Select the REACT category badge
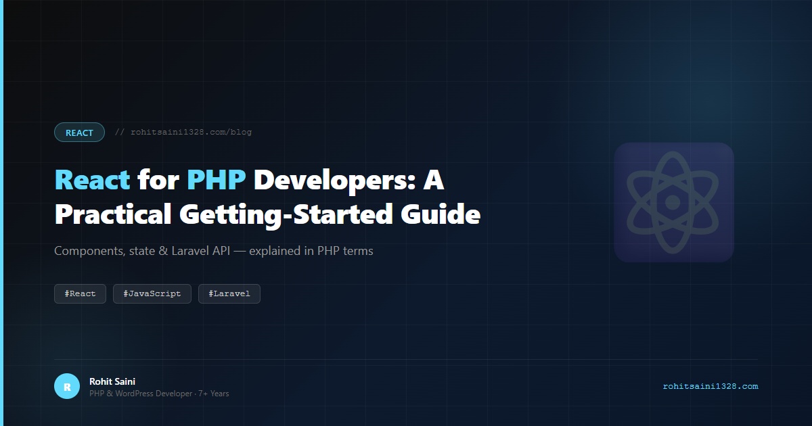This screenshot has width=812, height=426. tap(79, 133)
